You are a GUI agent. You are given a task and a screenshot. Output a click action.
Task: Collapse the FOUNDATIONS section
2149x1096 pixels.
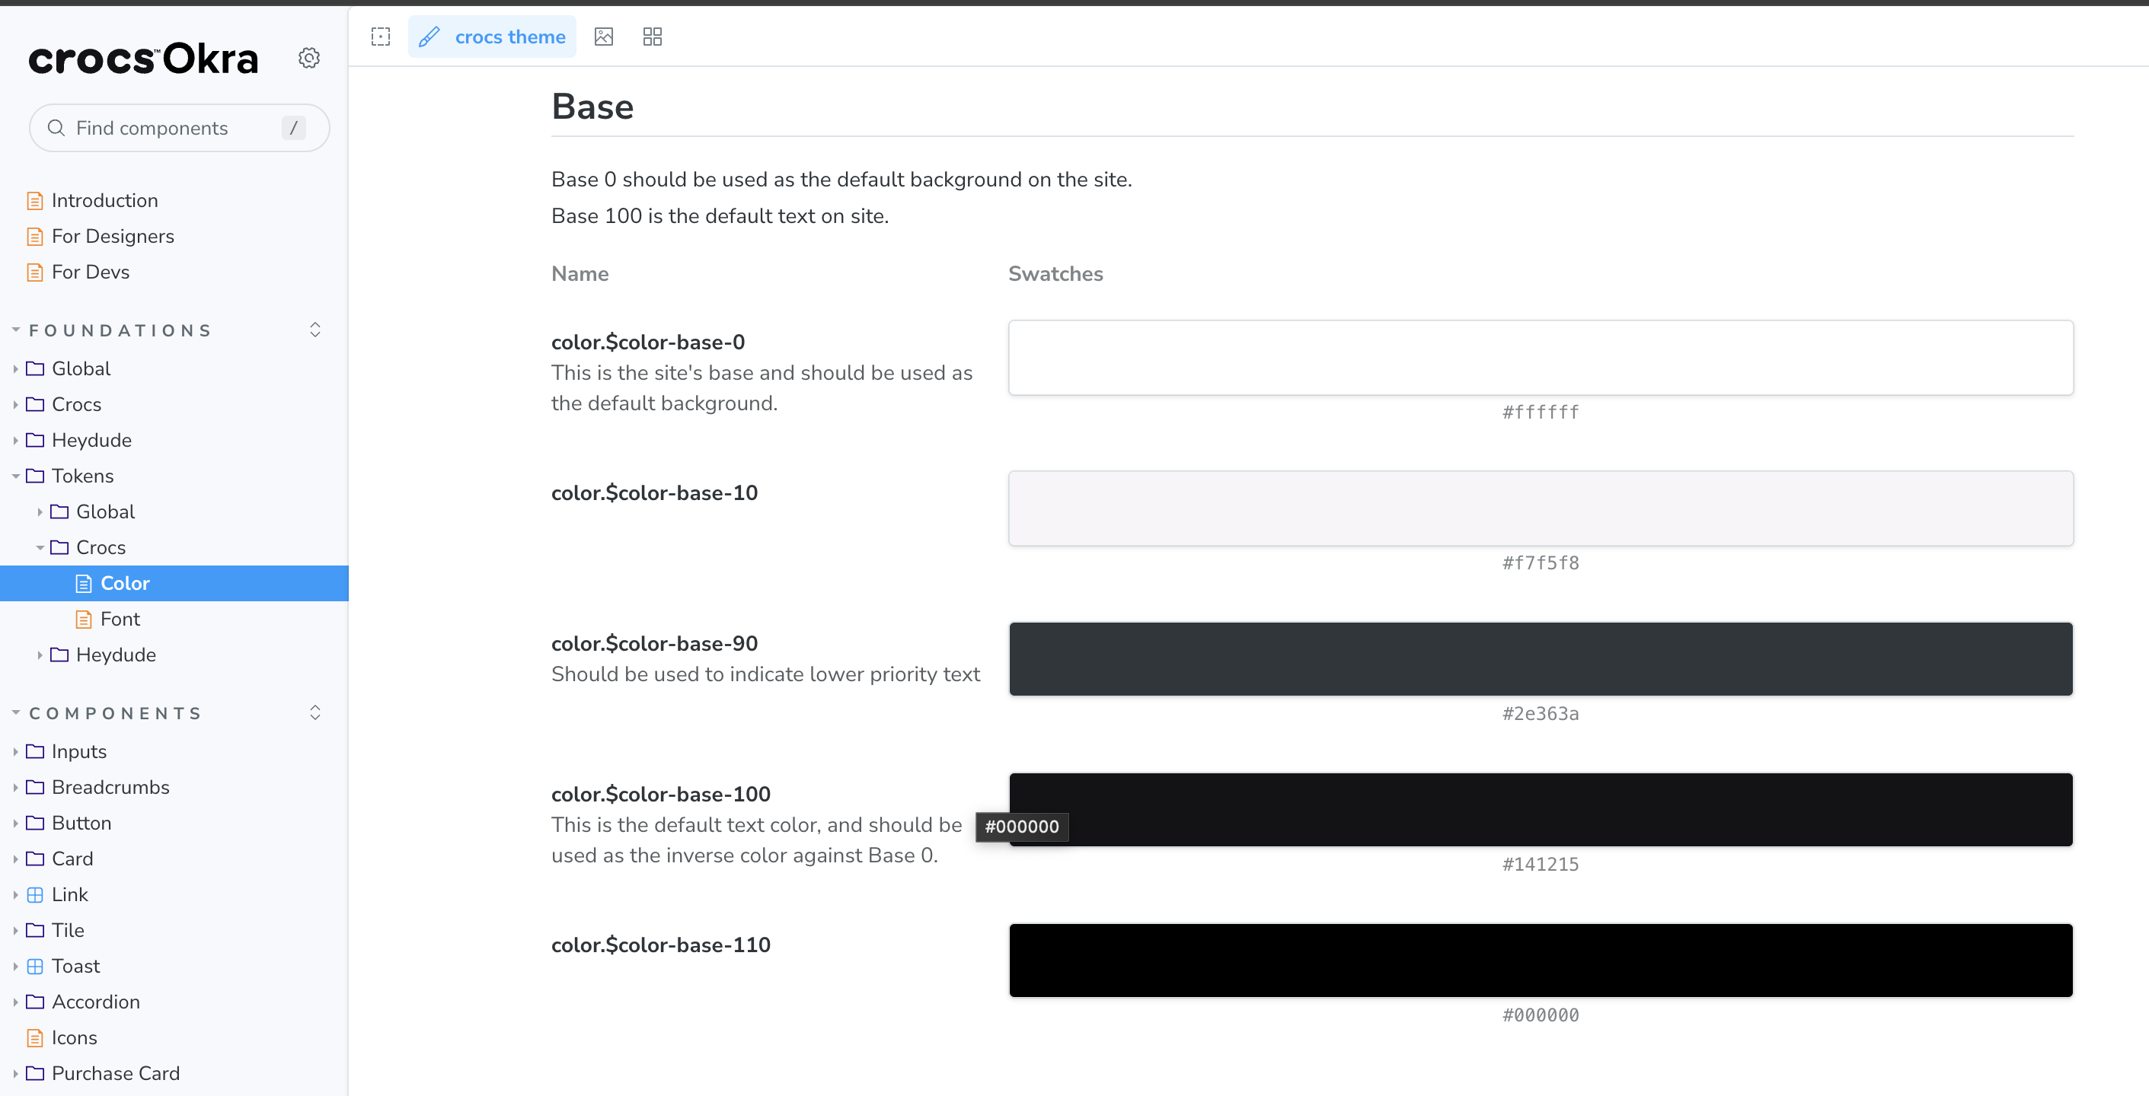(x=120, y=330)
